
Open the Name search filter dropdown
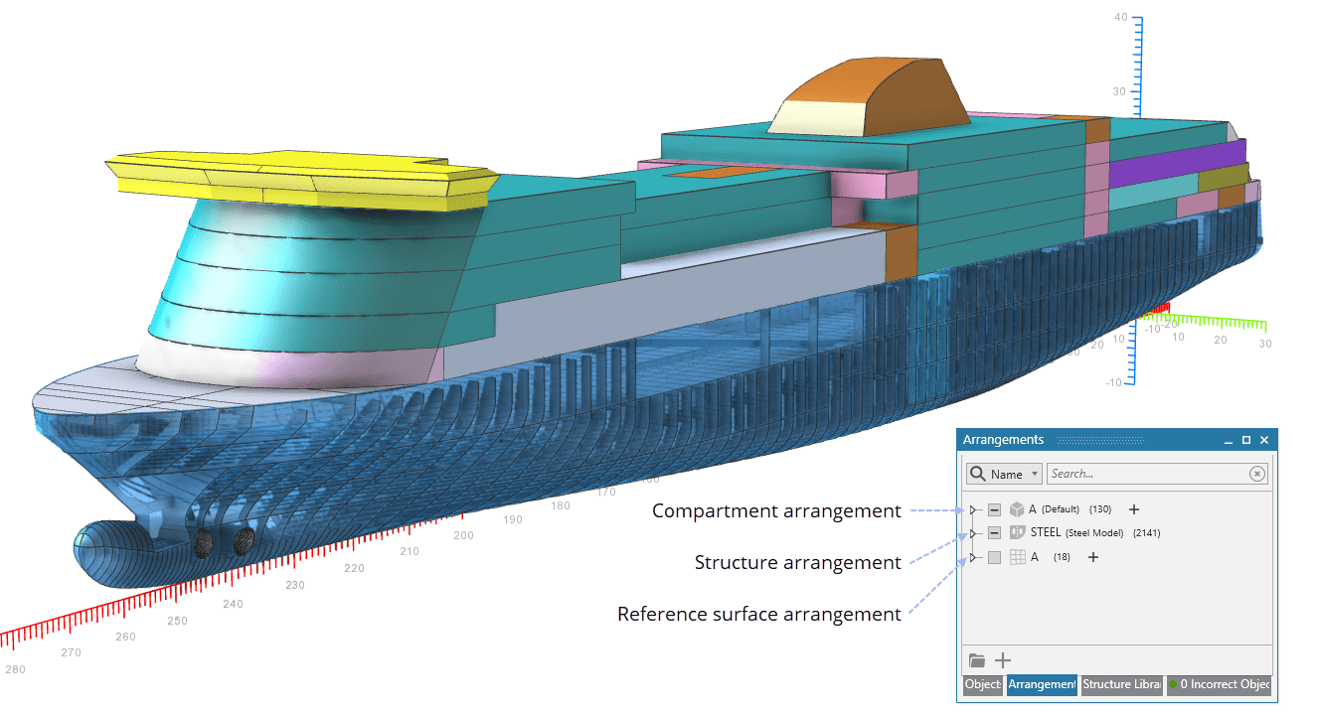point(1004,474)
